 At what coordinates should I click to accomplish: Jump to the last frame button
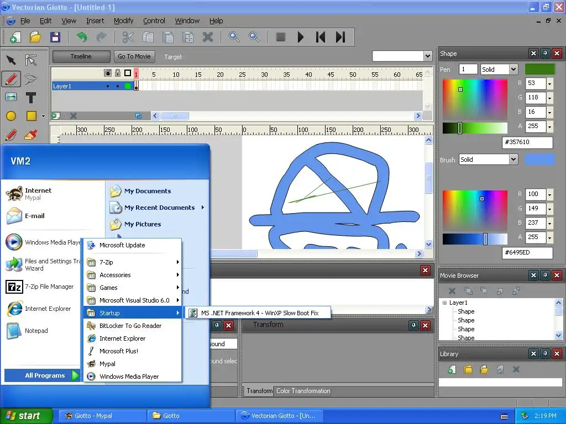coord(340,37)
